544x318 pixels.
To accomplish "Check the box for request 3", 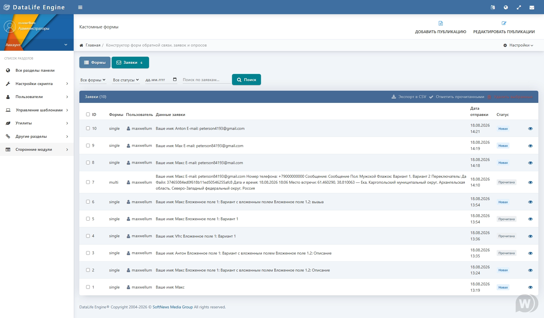I will (x=88, y=253).
